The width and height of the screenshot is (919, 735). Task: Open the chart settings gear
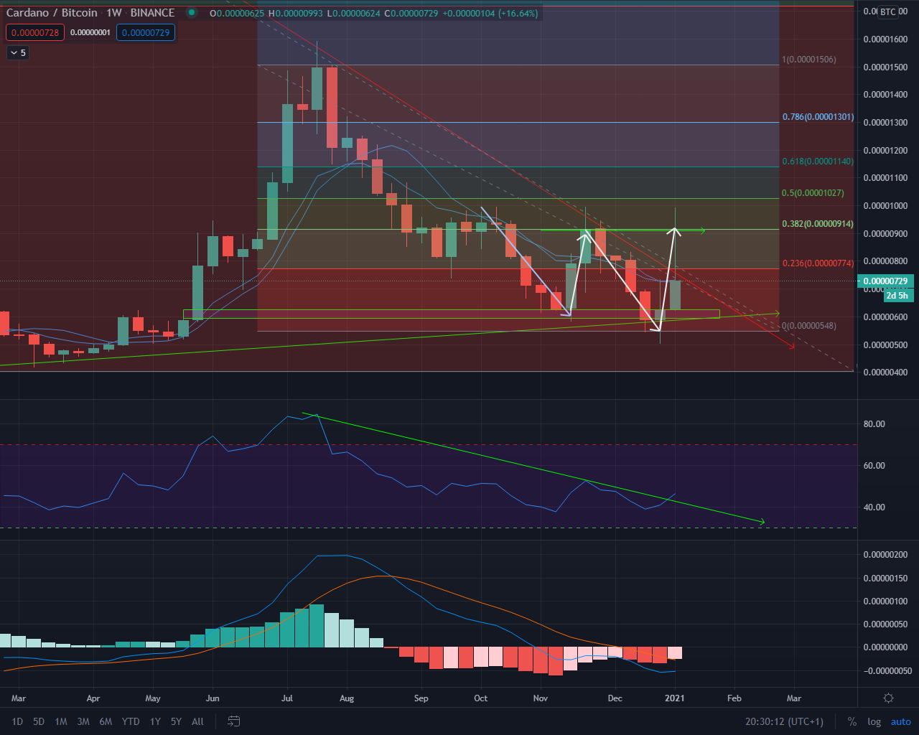click(888, 698)
